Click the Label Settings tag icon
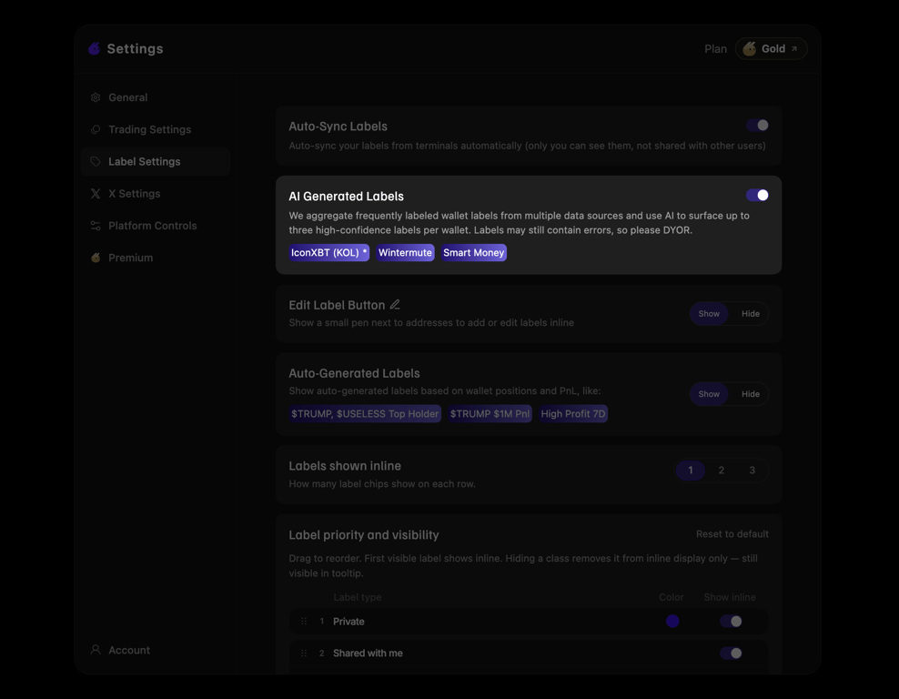Image resolution: width=899 pixels, height=699 pixels. tap(96, 162)
